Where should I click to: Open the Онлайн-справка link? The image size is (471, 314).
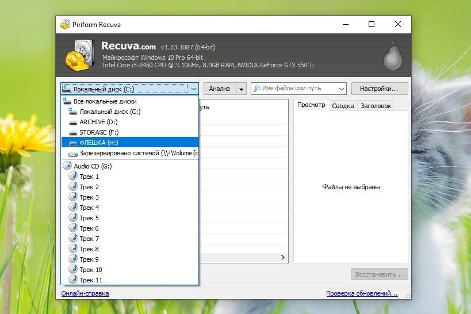(x=85, y=293)
